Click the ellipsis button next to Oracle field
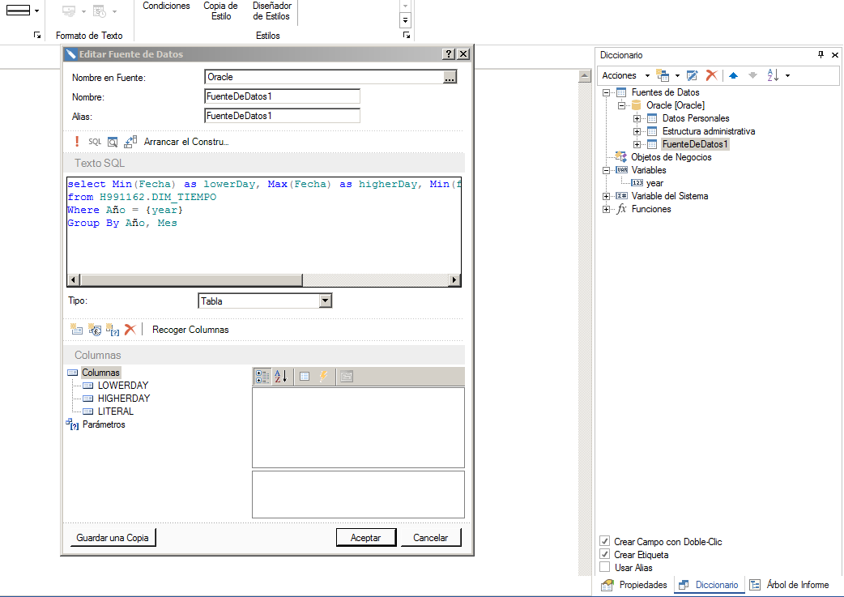Screen dimensions: 844x597 tap(450, 78)
